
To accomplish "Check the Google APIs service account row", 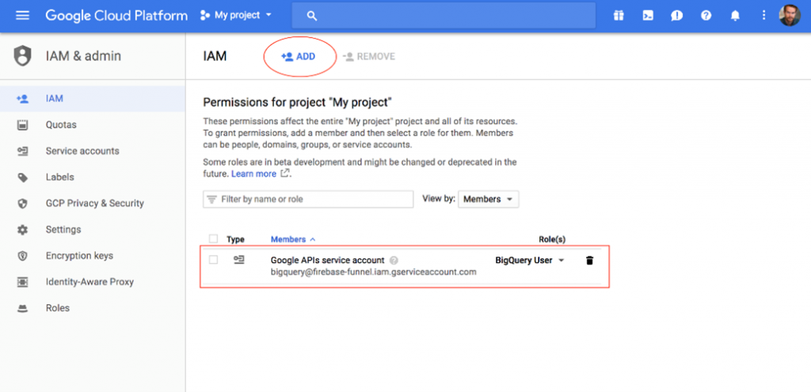I will [x=213, y=261].
